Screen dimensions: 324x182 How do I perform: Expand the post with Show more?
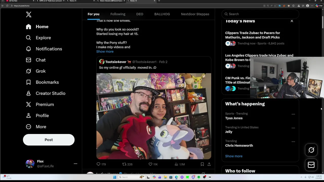[105, 52]
